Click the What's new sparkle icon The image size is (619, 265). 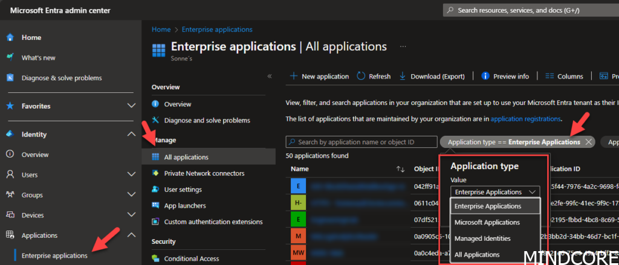pos(11,57)
